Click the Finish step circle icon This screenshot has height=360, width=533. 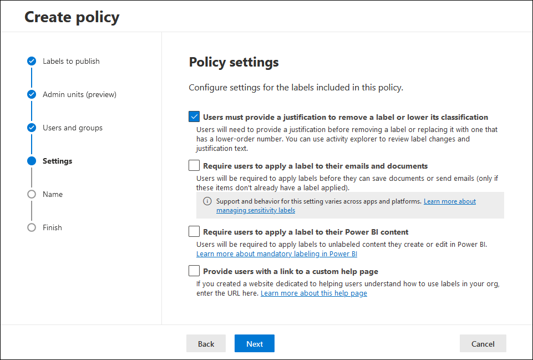pos(32,227)
